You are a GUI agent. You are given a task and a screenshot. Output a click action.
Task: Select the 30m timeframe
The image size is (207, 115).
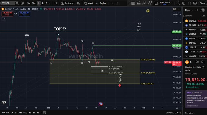point(34,3)
